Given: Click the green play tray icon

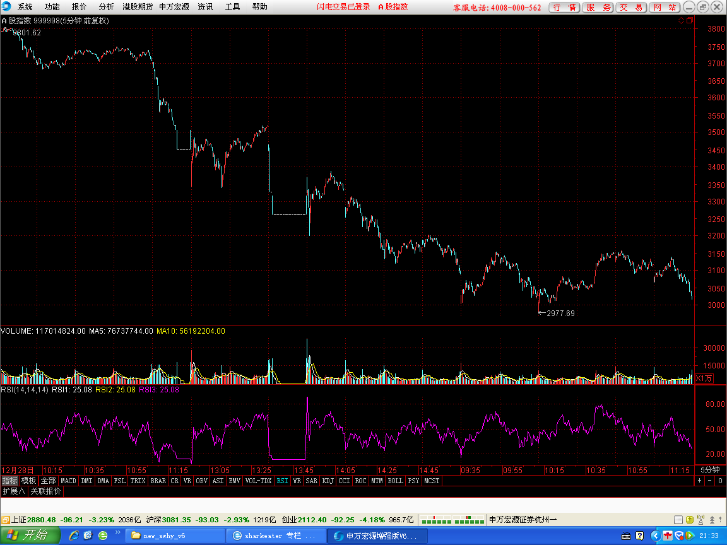Looking at the screenshot, I should tap(690, 536).
